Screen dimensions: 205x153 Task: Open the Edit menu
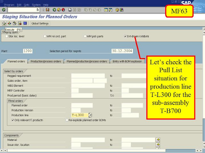[19, 5]
